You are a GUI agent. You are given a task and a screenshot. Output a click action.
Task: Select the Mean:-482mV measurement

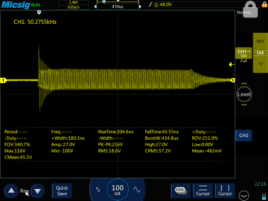pyautogui.click(x=207, y=151)
